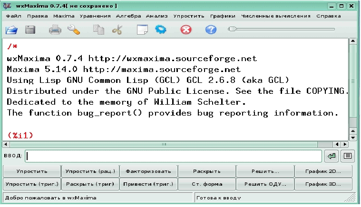Click the vertical scrollbar thumb
Viewport: 361px width, 207px height.
[353, 81]
